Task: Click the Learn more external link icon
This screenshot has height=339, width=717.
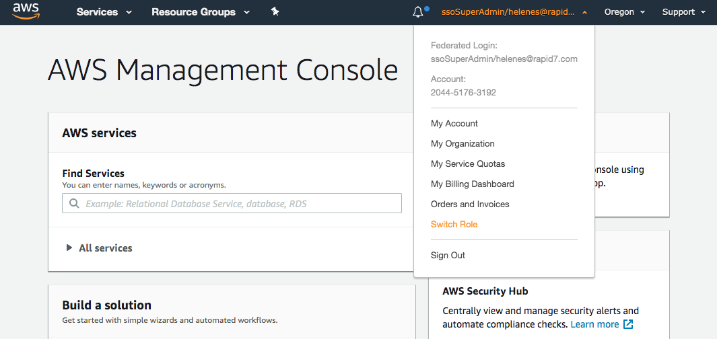Action: tap(628, 324)
